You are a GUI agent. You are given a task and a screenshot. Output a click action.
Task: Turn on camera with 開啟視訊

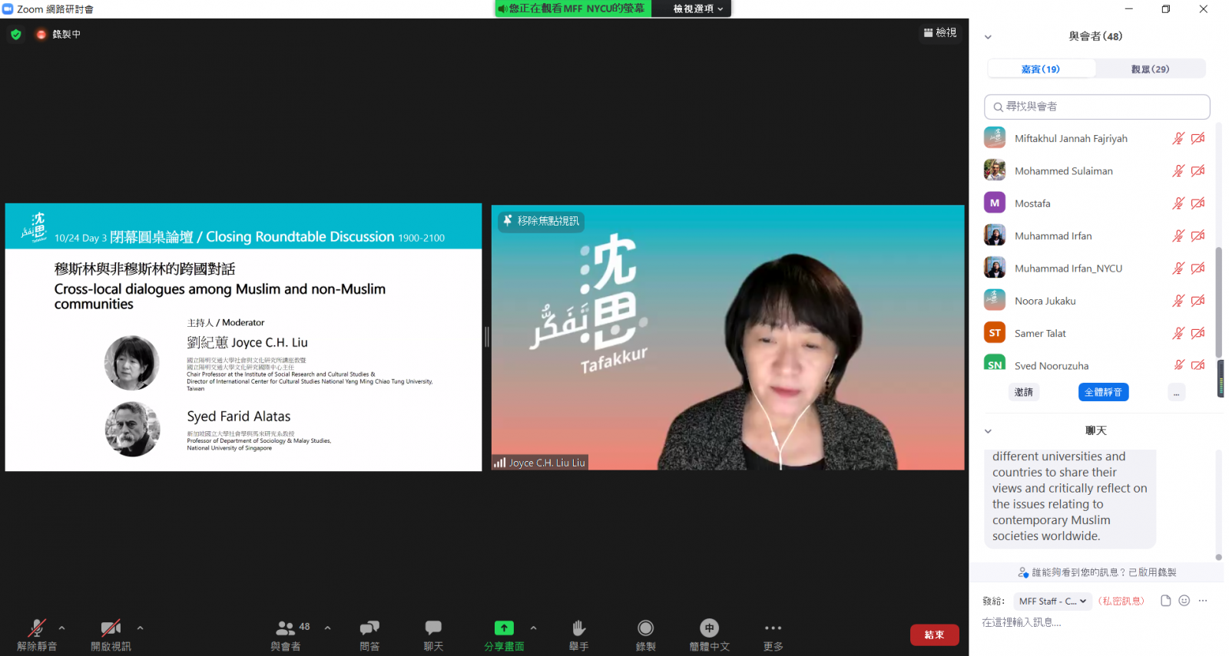[111, 628]
